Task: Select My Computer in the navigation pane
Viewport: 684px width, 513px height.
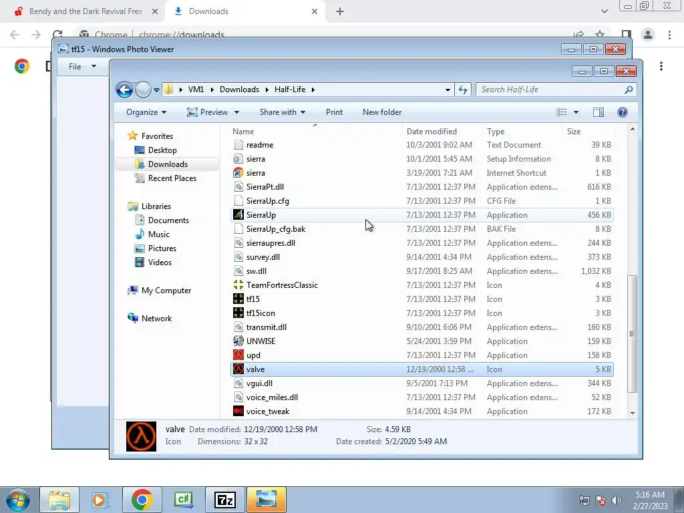Action: point(159,291)
